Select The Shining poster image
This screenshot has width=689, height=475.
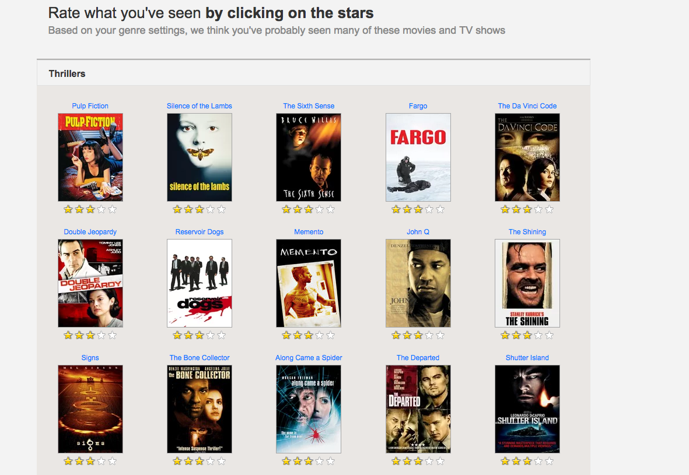[527, 283]
